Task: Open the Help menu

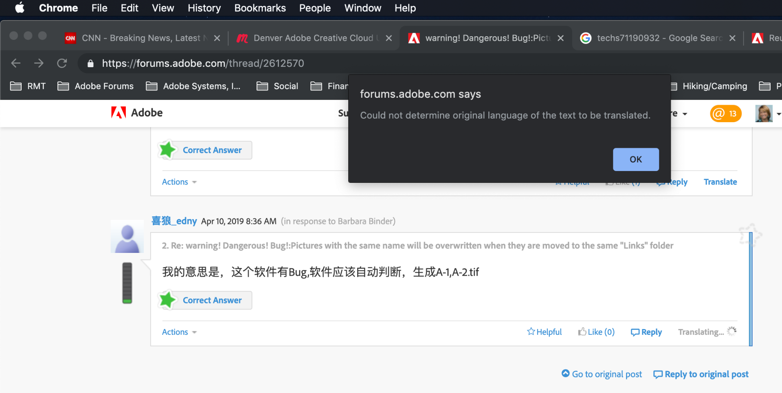Action: (405, 8)
